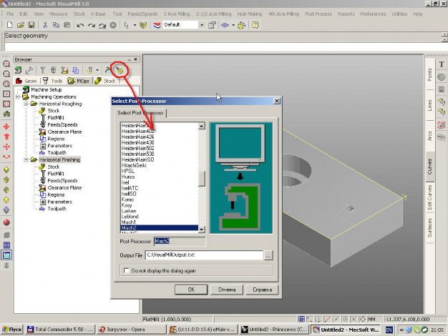This screenshot has height=336, width=448.
Task: Select Toolpath under Horizontal Finishing
Action: tap(57, 209)
